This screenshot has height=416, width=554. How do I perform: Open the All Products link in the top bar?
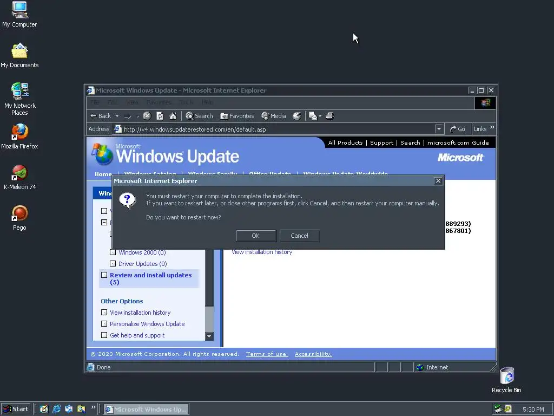(x=345, y=143)
